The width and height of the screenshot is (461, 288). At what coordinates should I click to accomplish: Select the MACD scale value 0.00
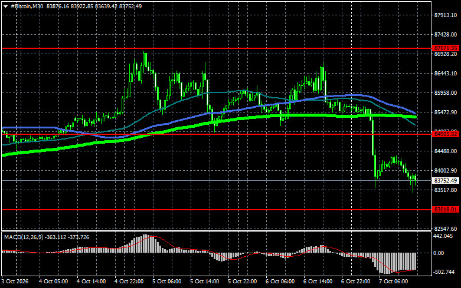pyautogui.click(x=439, y=253)
